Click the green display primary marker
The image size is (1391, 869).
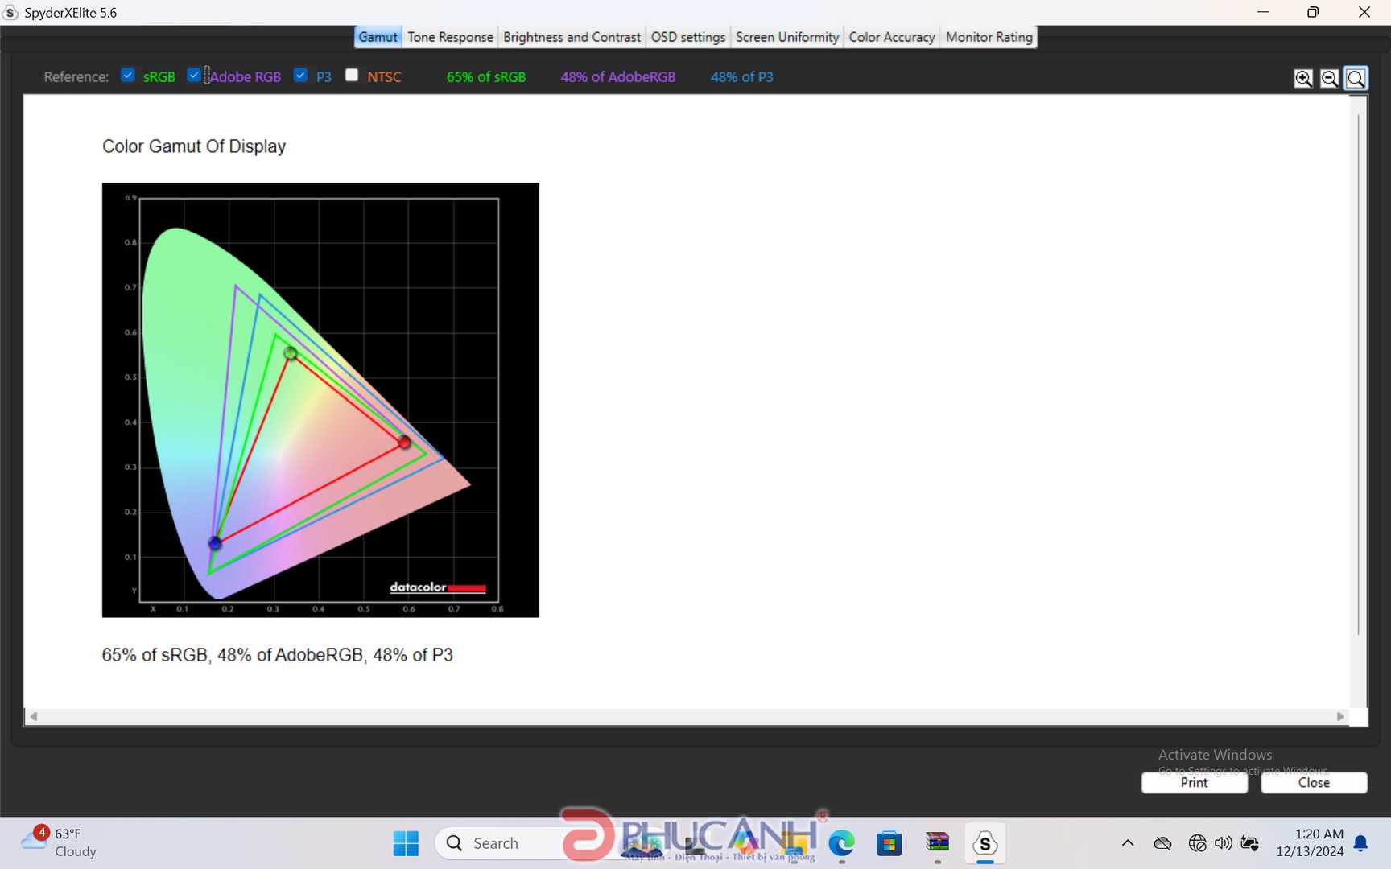pyautogui.click(x=291, y=353)
